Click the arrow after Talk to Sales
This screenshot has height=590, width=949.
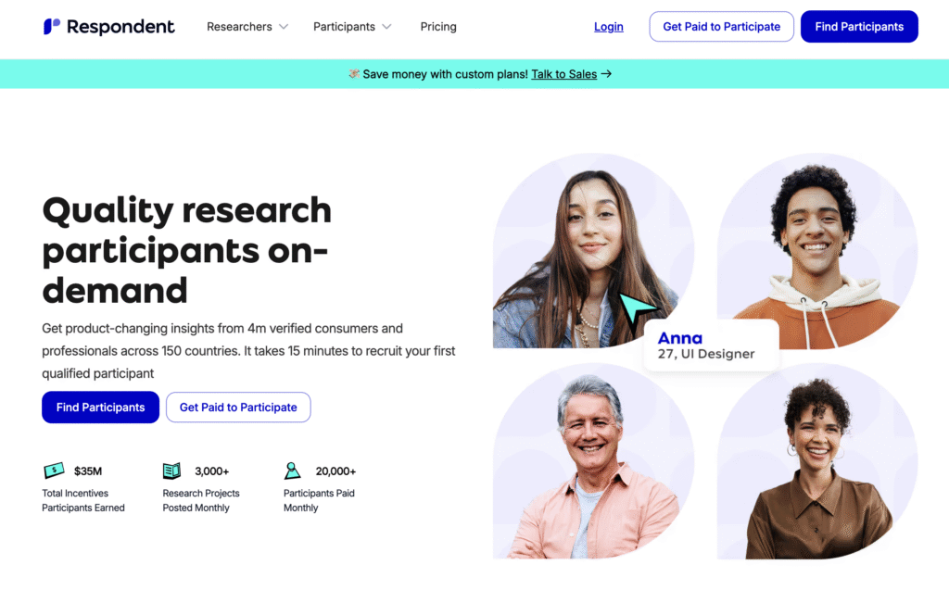pos(606,74)
